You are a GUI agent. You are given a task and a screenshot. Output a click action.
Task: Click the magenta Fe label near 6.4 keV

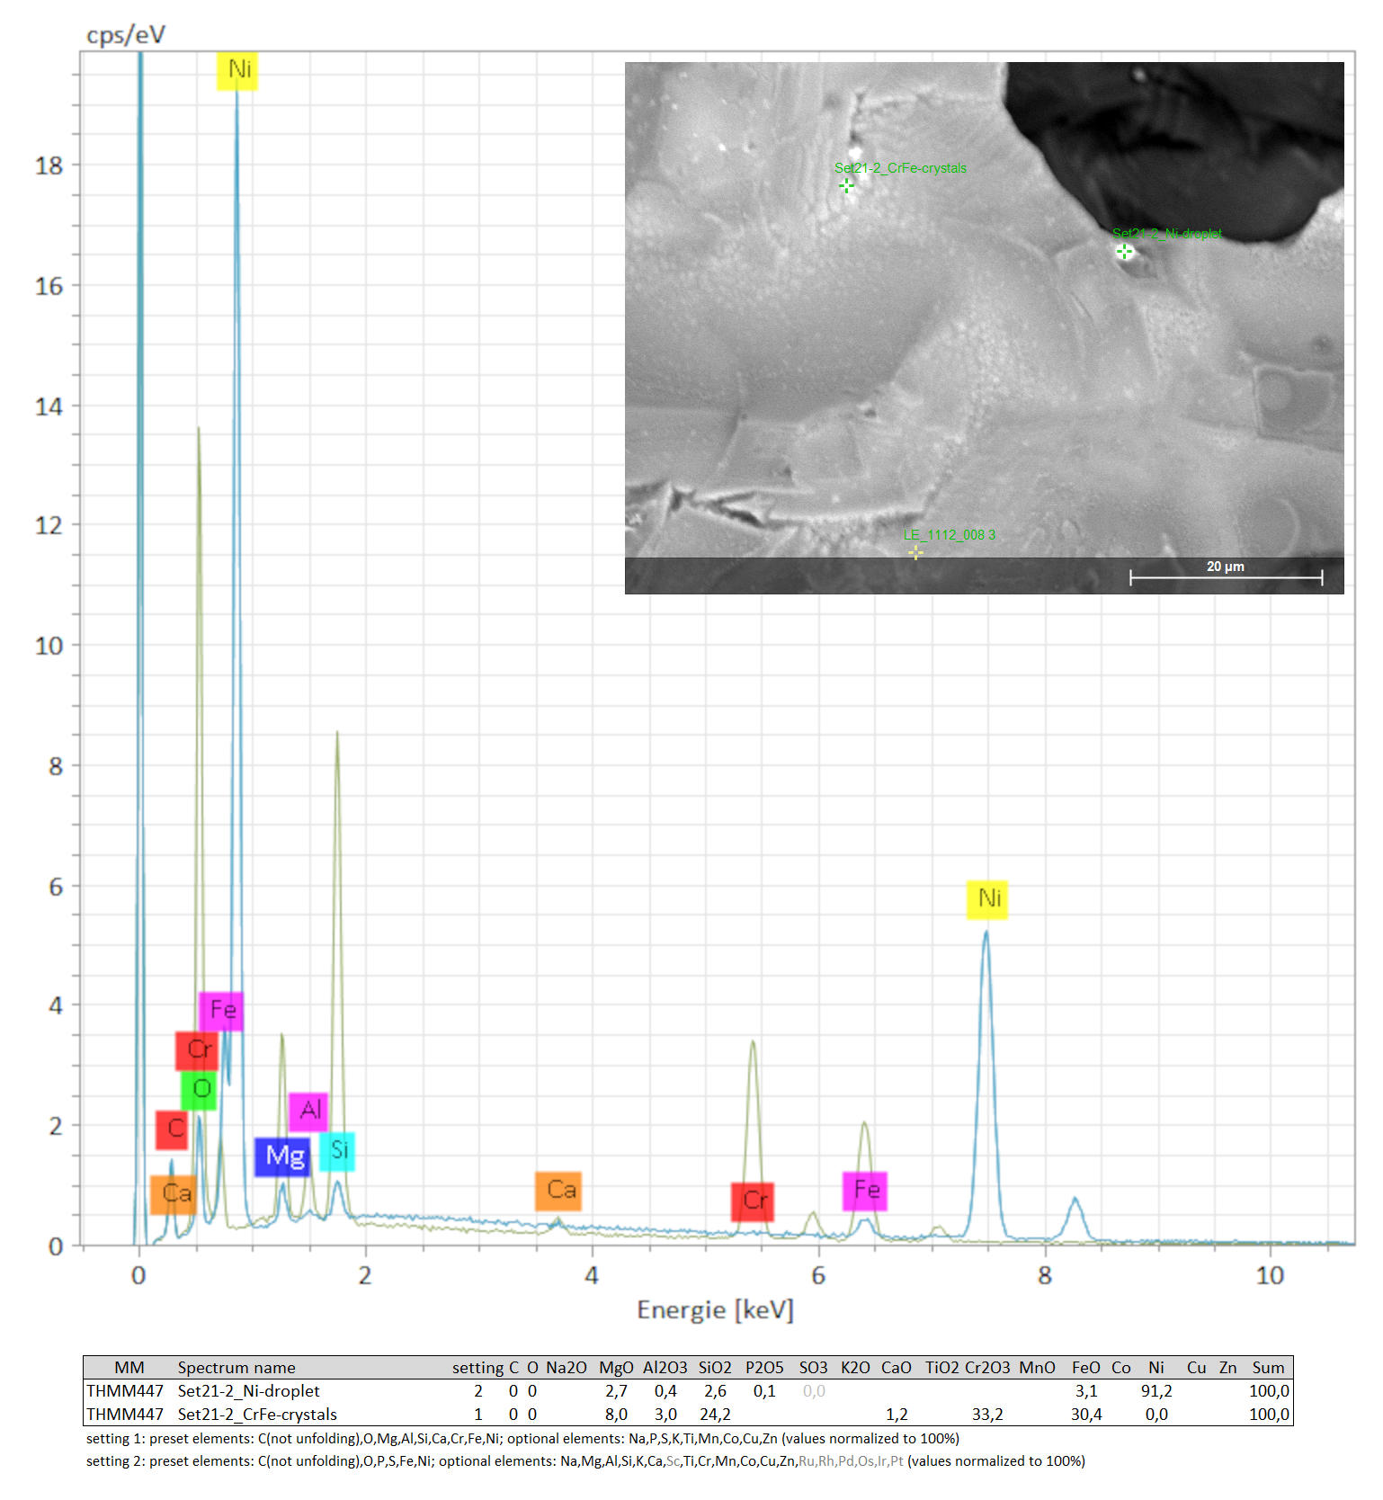point(865,1190)
